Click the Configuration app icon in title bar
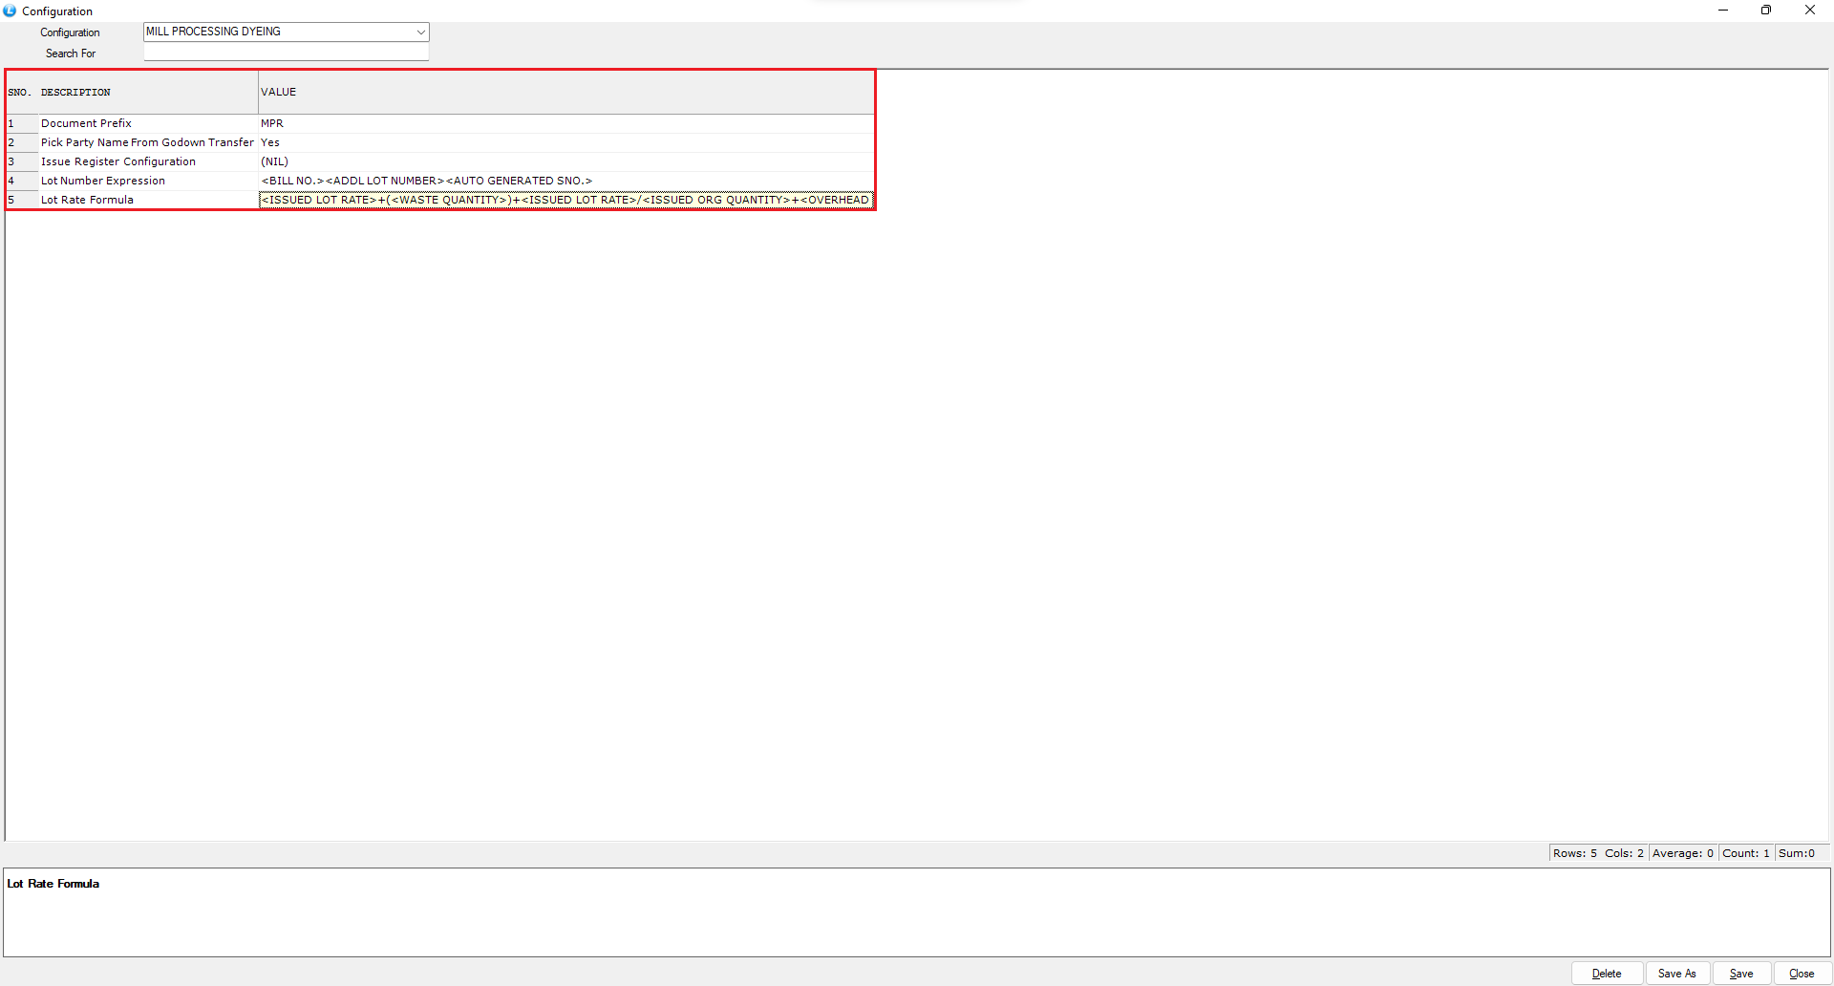 coord(10,11)
